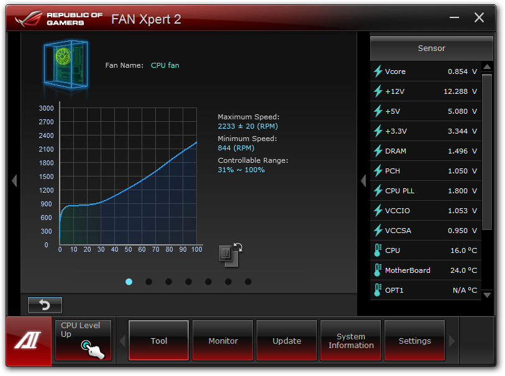
Task: Open System Information menu
Action: tap(351, 340)
